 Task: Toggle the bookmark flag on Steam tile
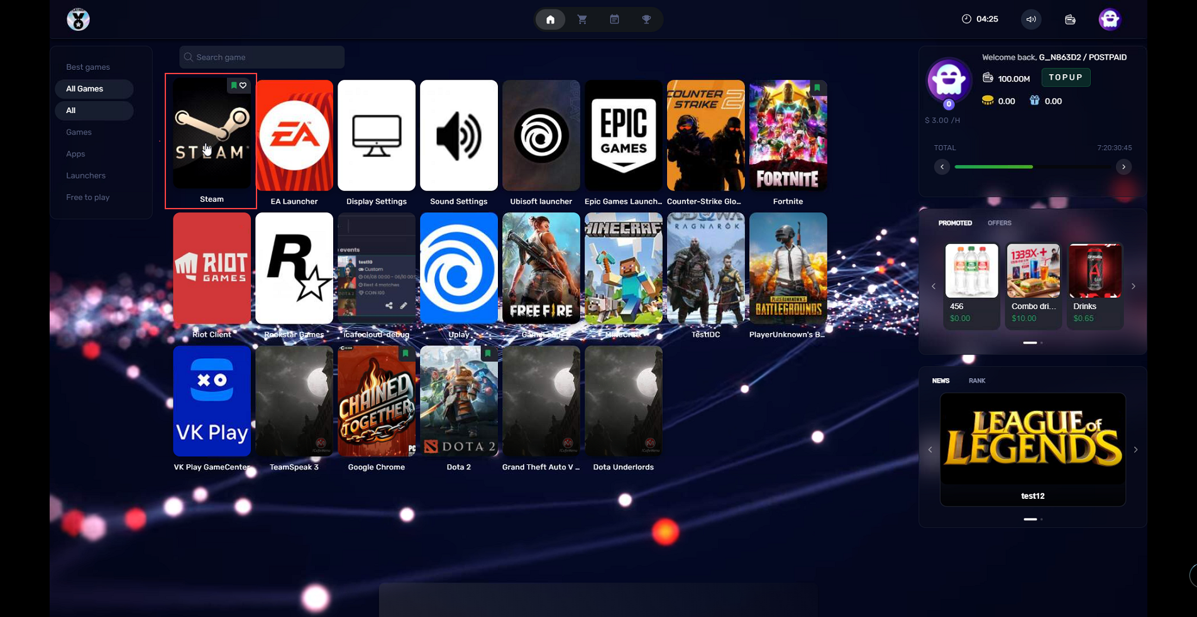pyautogui.click(x=234, y=85)
